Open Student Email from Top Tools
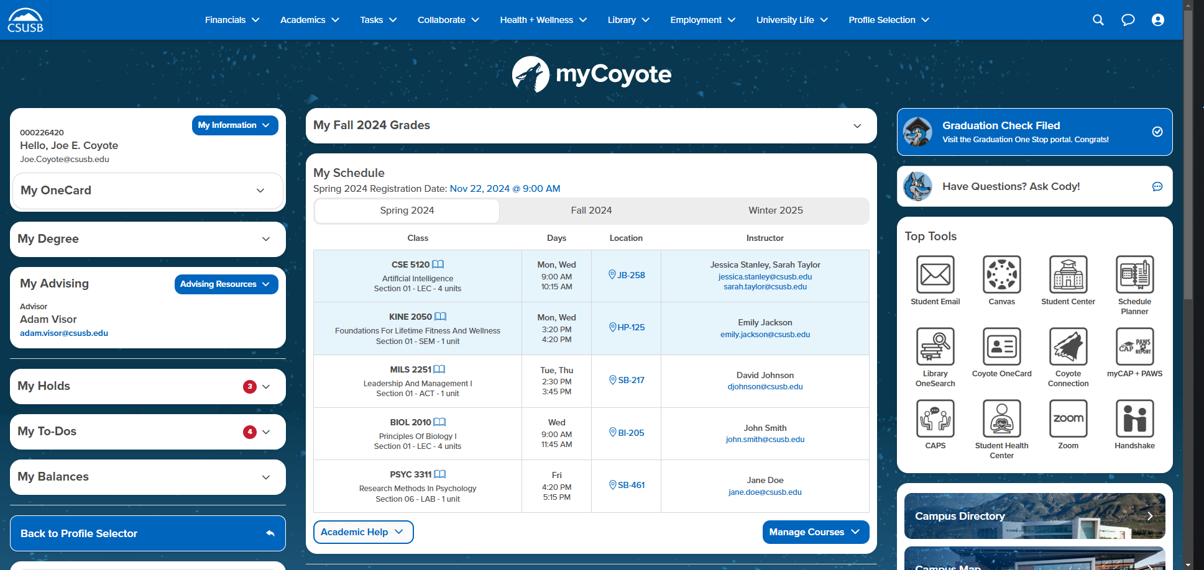The width and height of the screenshot is (1204, 570). (x=935, y=274)
